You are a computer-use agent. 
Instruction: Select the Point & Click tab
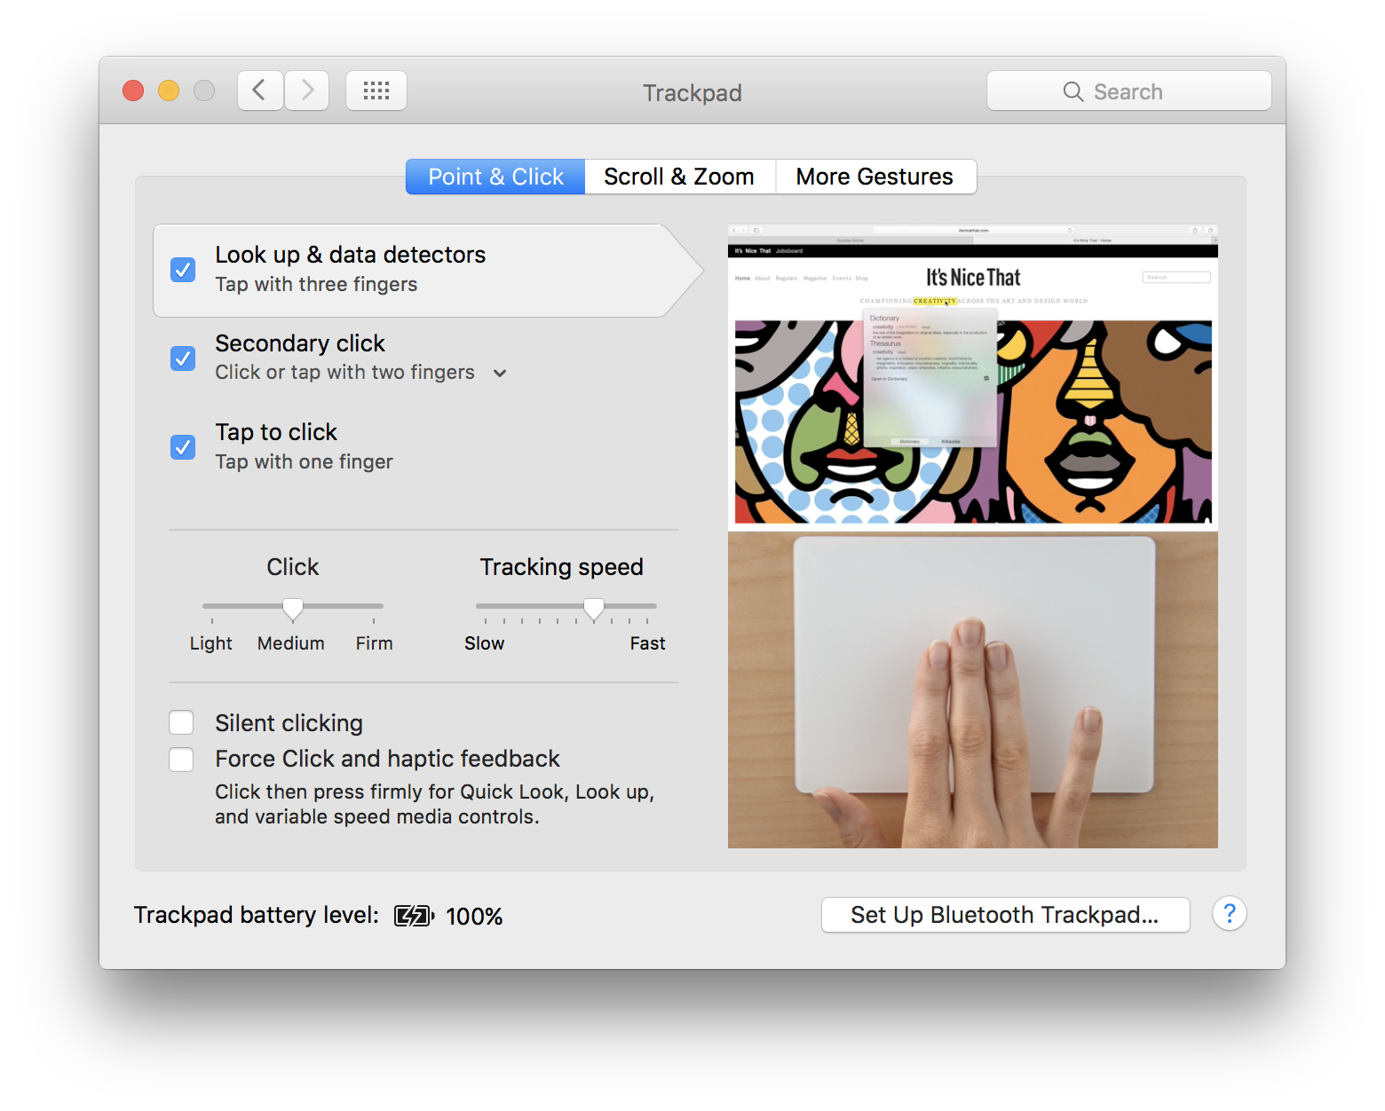click(495, 177)
